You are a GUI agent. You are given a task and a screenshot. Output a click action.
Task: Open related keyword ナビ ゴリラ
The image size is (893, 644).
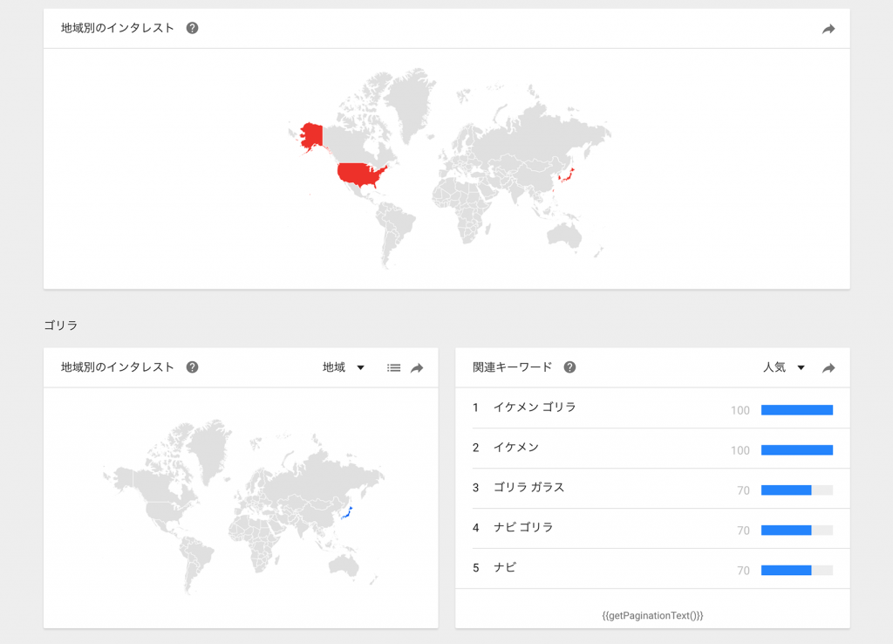[x=522, y=528]
